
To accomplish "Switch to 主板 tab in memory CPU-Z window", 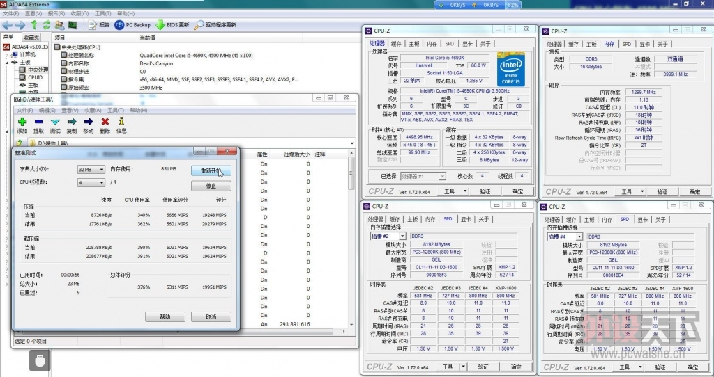I will [591, 44].
